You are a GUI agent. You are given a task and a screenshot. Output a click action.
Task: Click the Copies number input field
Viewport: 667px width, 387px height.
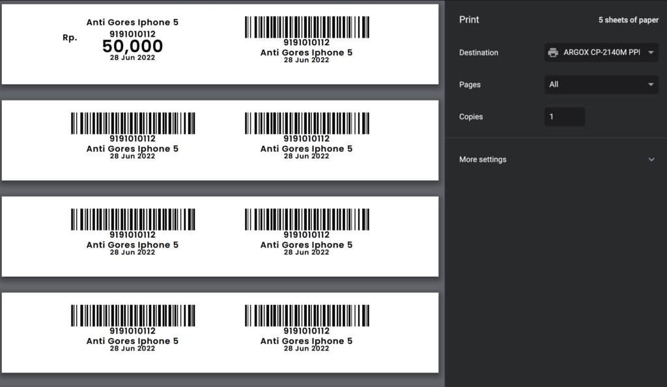pos(564,117)
